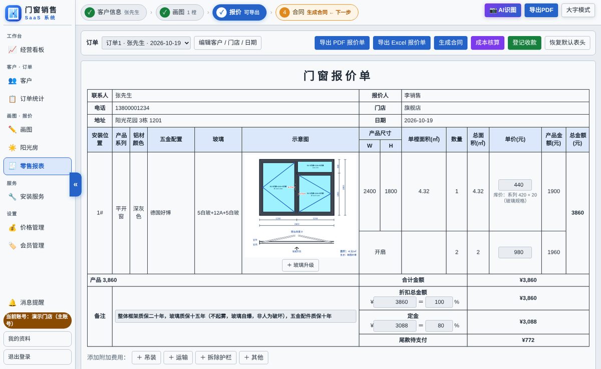Edit the unit price 440 field
The image size is (601, 369).
[x=515, y=185]
